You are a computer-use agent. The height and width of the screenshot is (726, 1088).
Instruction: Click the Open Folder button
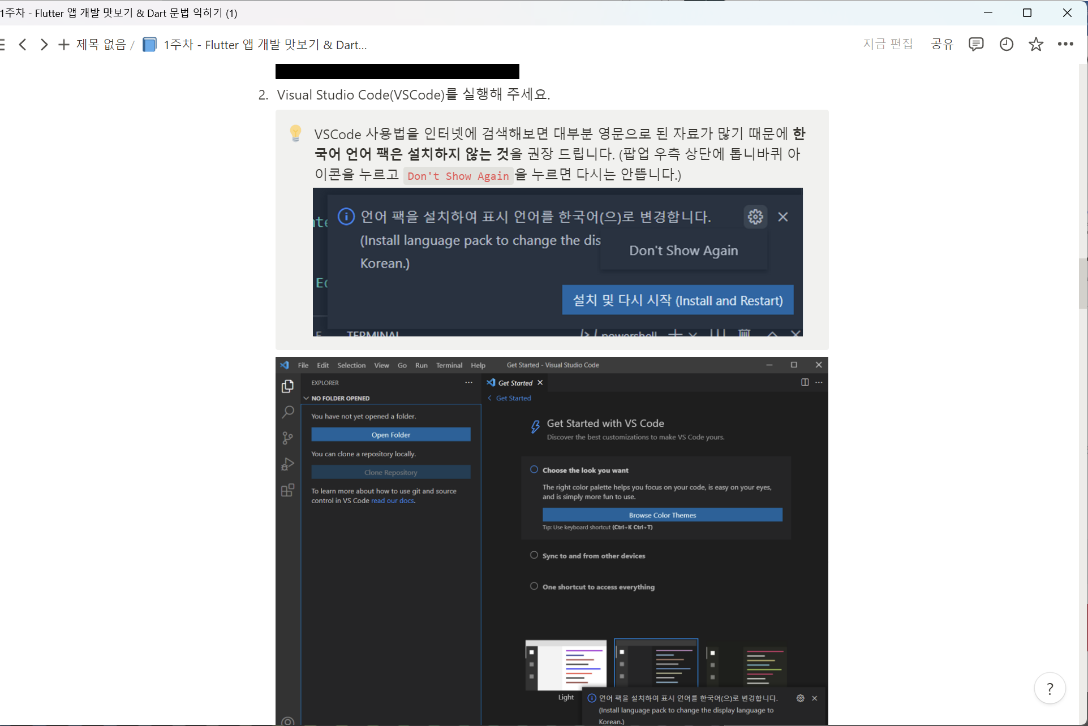[391, 434]
